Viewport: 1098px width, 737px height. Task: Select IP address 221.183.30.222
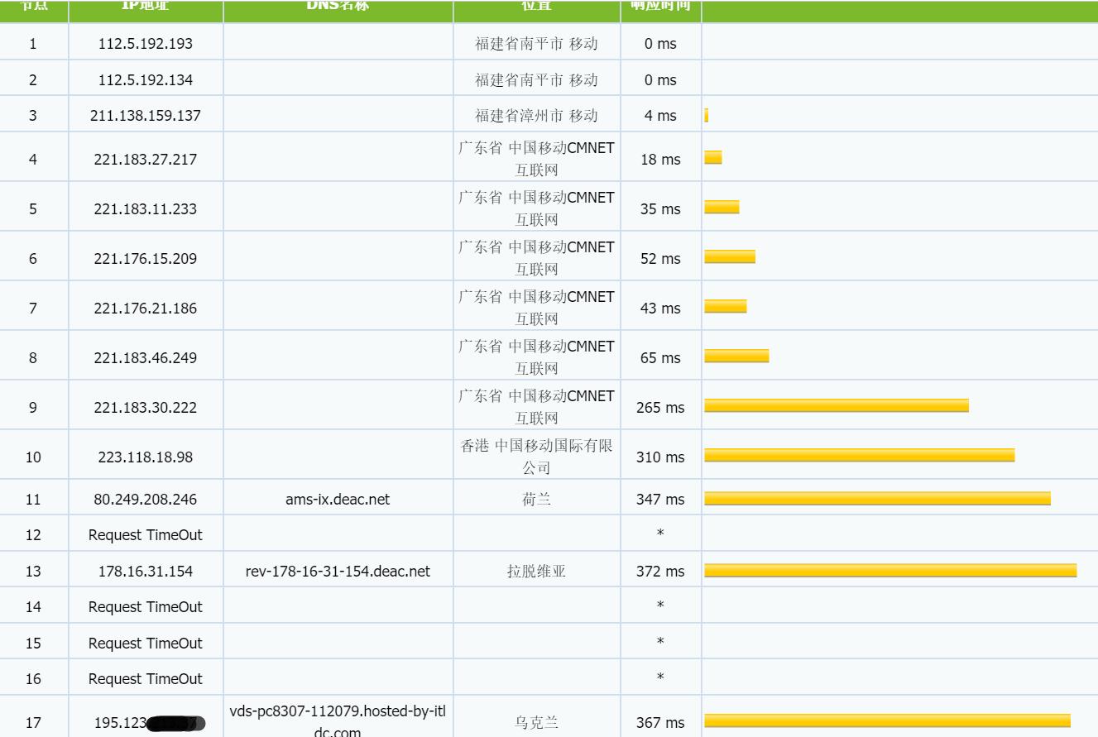[x=146, y=407]
